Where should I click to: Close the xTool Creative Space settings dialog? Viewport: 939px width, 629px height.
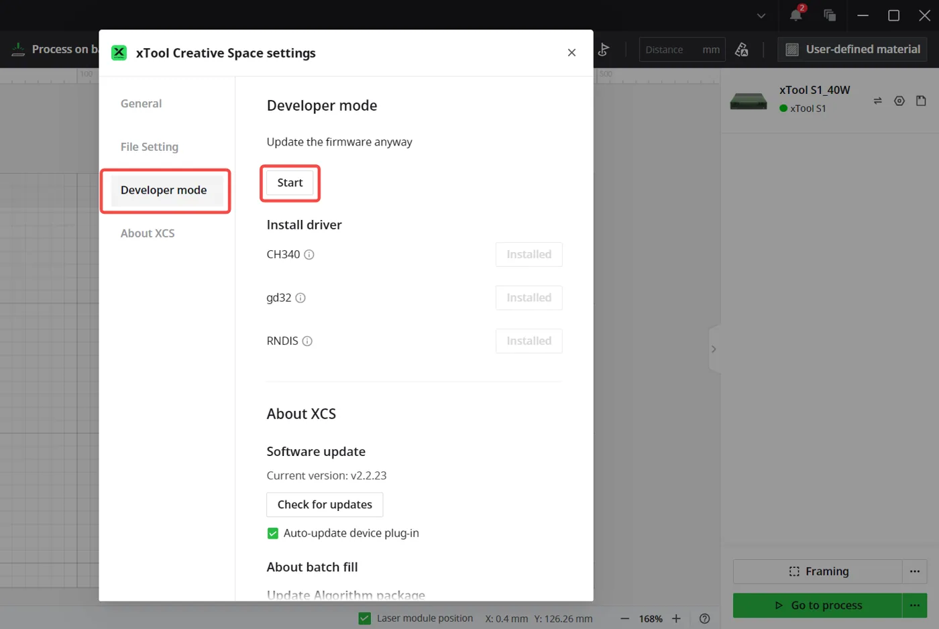pos(571,52)
